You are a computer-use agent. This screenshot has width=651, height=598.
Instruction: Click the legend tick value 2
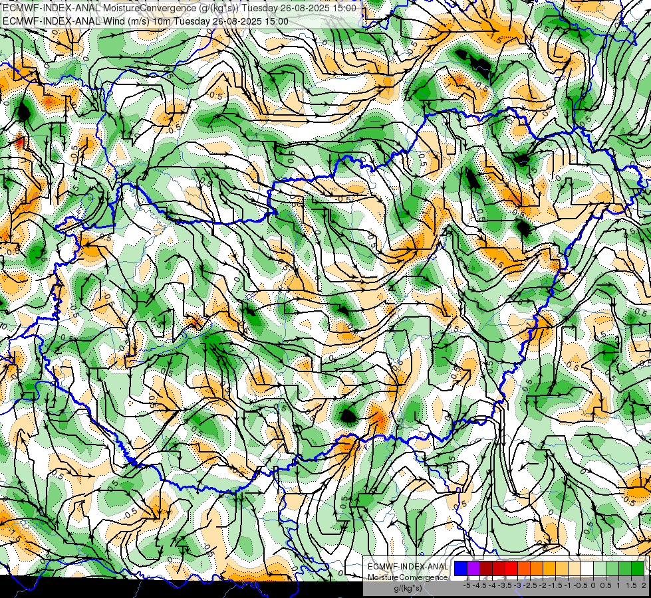(644, 585)
